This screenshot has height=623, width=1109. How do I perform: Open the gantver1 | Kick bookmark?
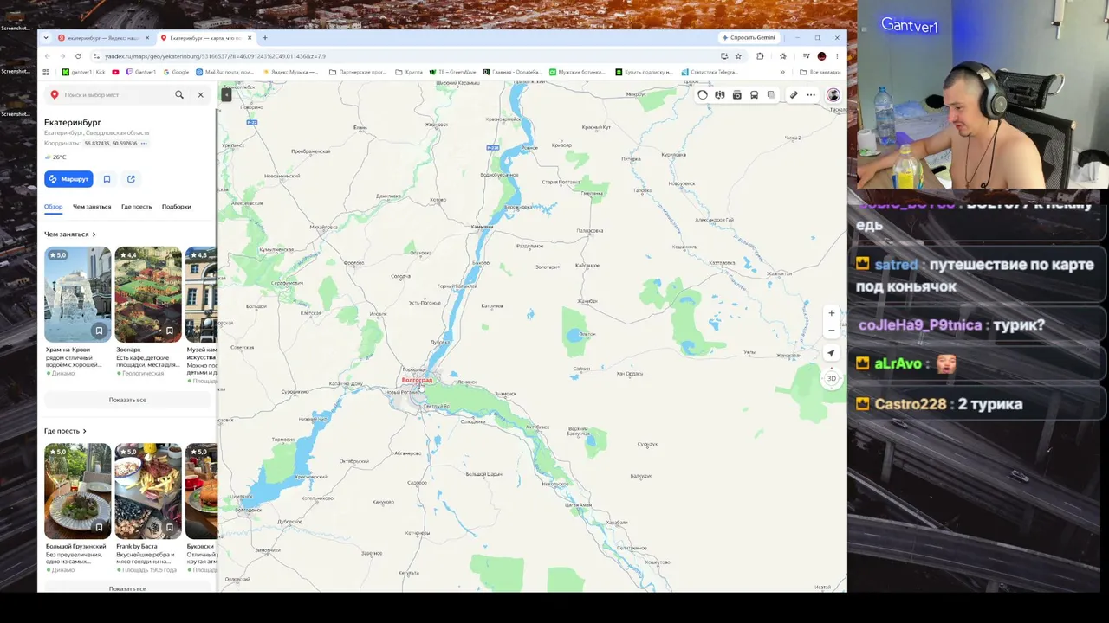click(x=84, y=72)
